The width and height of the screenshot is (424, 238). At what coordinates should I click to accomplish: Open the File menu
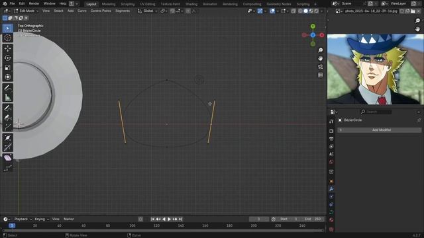click(12, 4)
